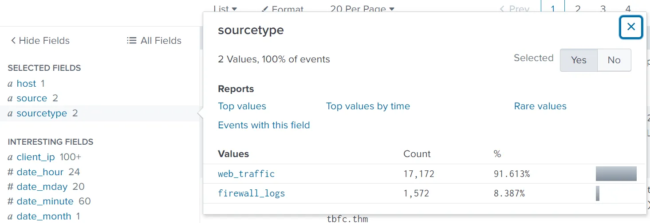Go to results page 4
Viewport: 650px width, 223px height.
[x=628, y=9]
